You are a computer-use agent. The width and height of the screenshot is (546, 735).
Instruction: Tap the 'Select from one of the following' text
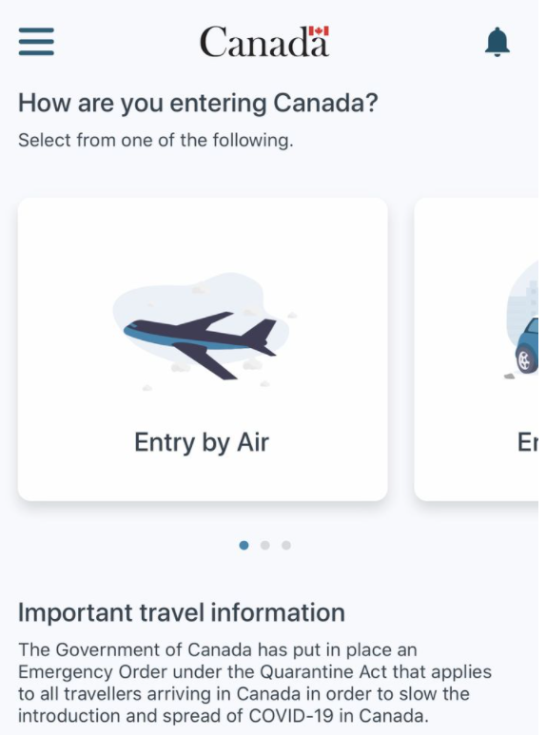[x=156, y=141]
